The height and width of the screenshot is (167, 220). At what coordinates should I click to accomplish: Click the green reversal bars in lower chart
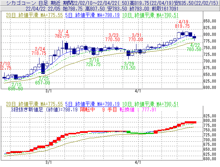140,133
